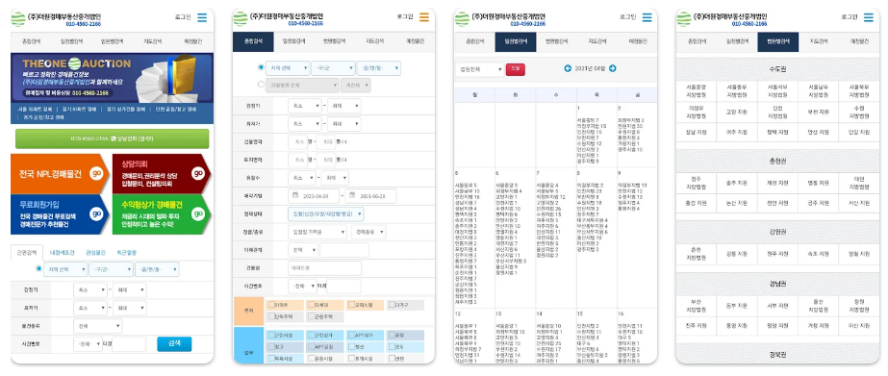
Task: Check the 단독주택 checkbox
Action: (x=271, y=316)
